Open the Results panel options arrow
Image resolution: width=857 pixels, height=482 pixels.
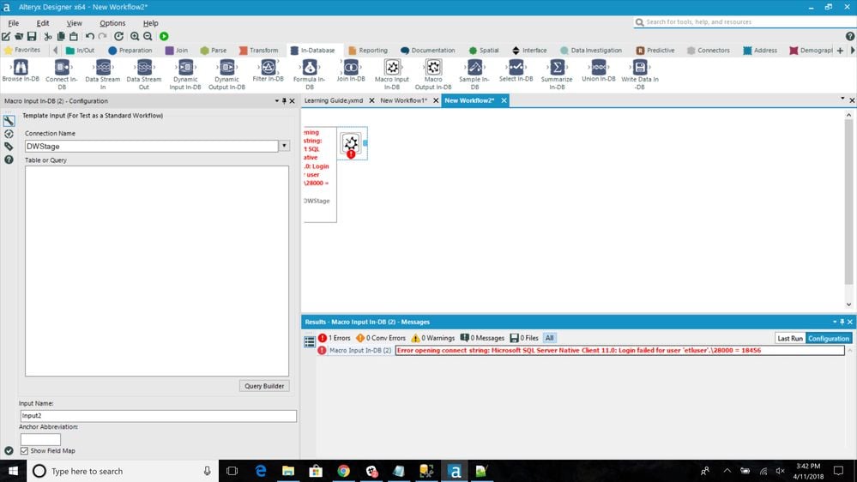coord(835,322)
